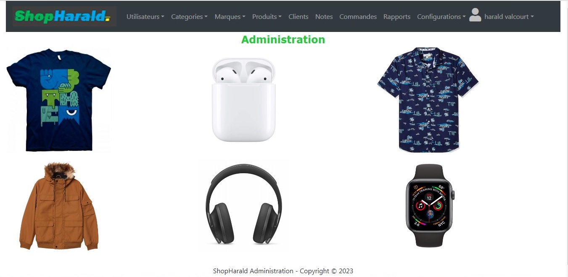Select the white AirPods case image

point(244,100)
